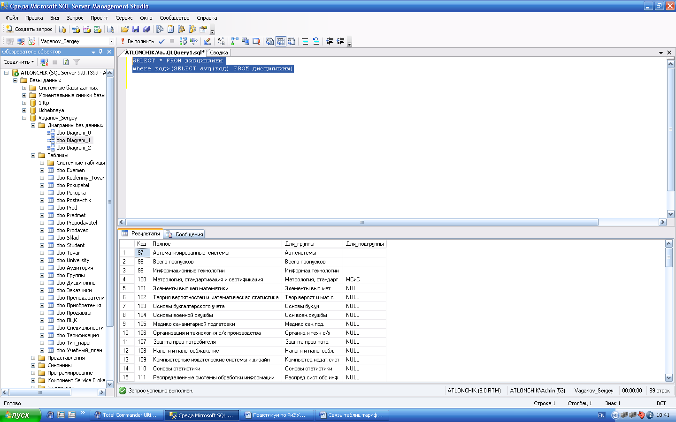Click the Database Engine Query icon
The width and height of the screenshot is (676, 422).
[x=62, y=29]
